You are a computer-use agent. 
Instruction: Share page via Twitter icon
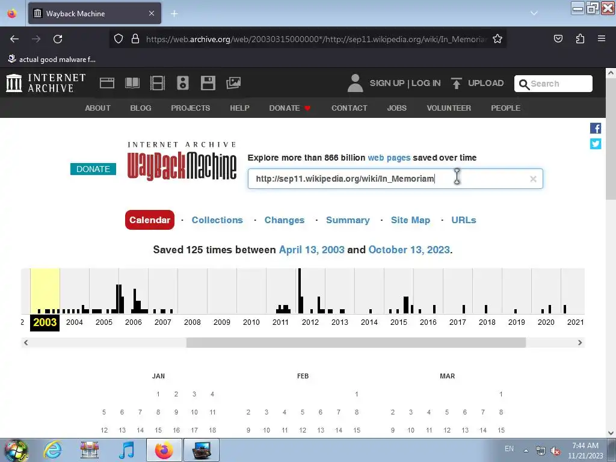596,144
